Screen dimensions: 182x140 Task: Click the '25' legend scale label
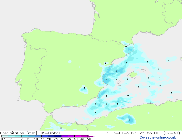click(x=56, y=139)
